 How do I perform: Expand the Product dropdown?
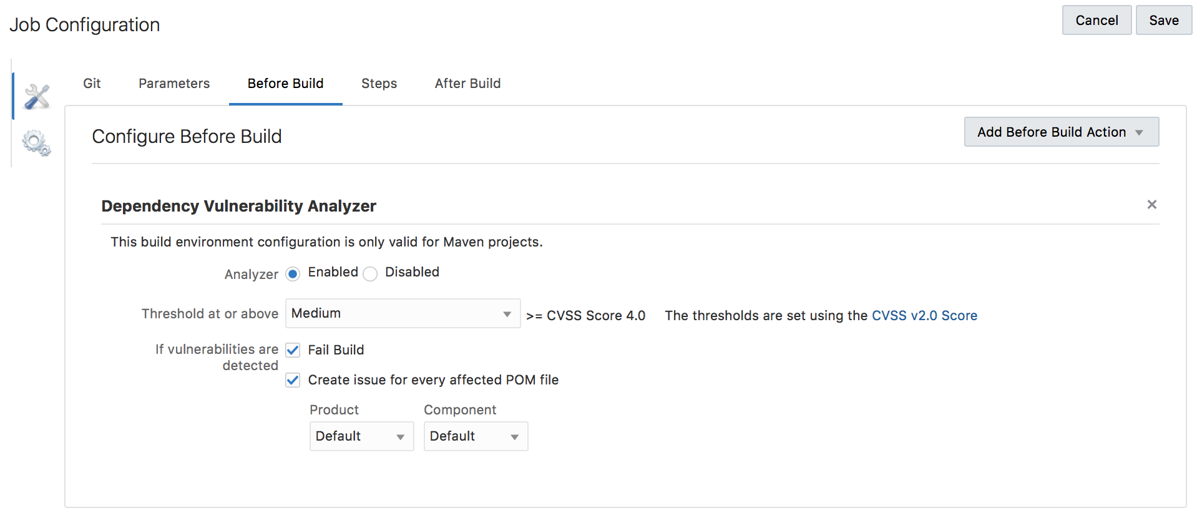[361, 436]
